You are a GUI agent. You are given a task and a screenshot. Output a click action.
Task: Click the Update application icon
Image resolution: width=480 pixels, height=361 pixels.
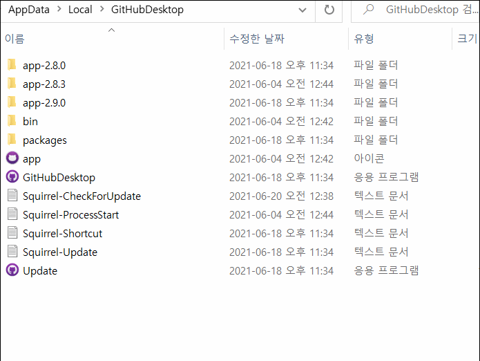tap(12, 270)
